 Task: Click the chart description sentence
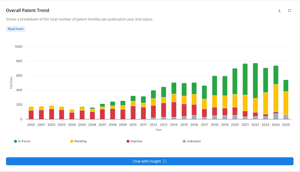tap(79, 19)
